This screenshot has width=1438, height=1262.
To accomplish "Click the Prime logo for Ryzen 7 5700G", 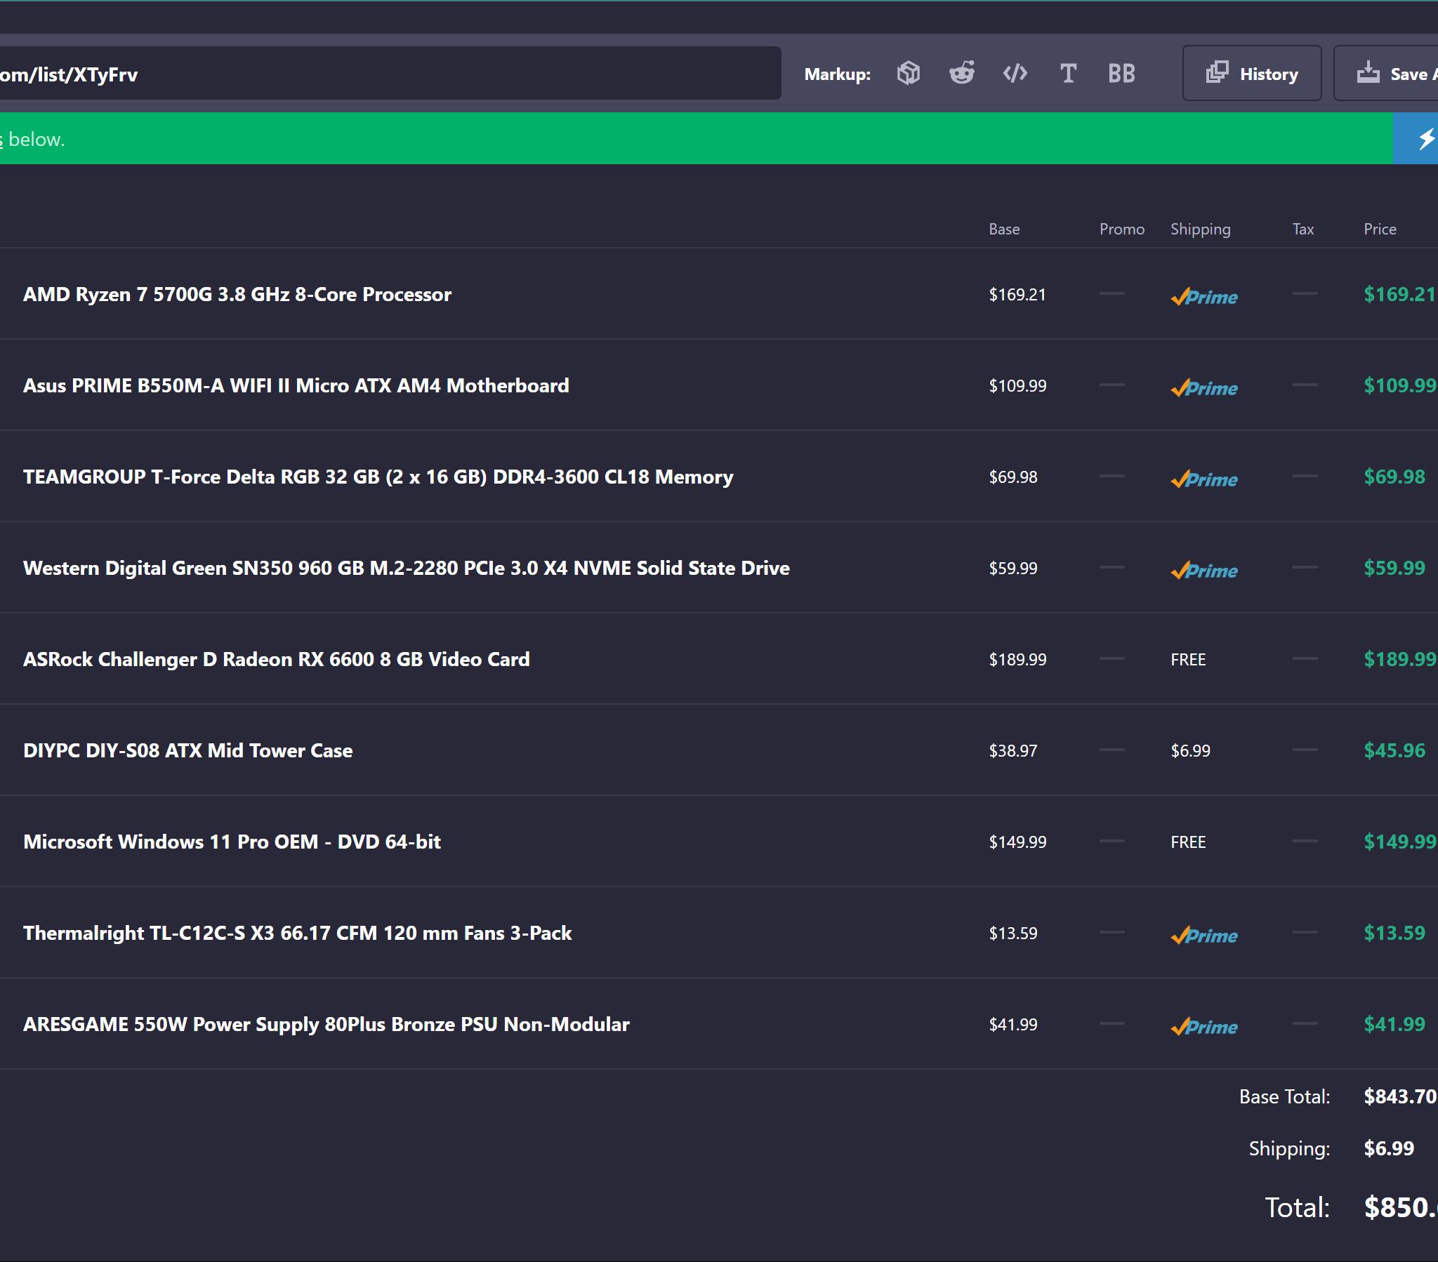I will [x=1203, y=296].
